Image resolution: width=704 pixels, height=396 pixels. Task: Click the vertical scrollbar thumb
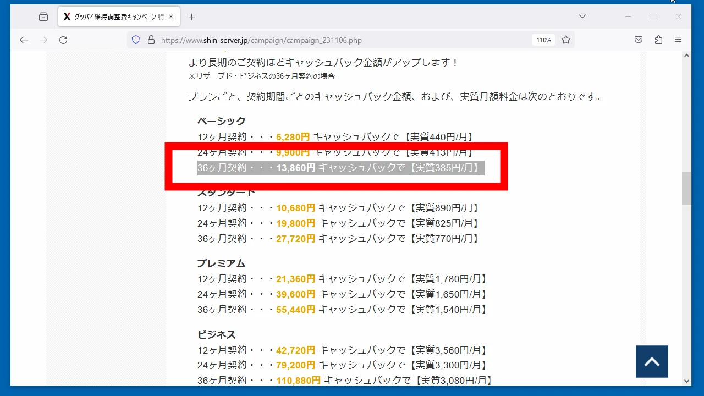click(x=686, y=189)
